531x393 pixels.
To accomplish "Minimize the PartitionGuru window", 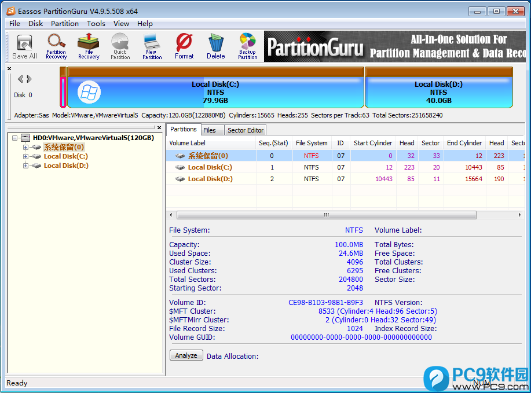I will click(477, 12).
